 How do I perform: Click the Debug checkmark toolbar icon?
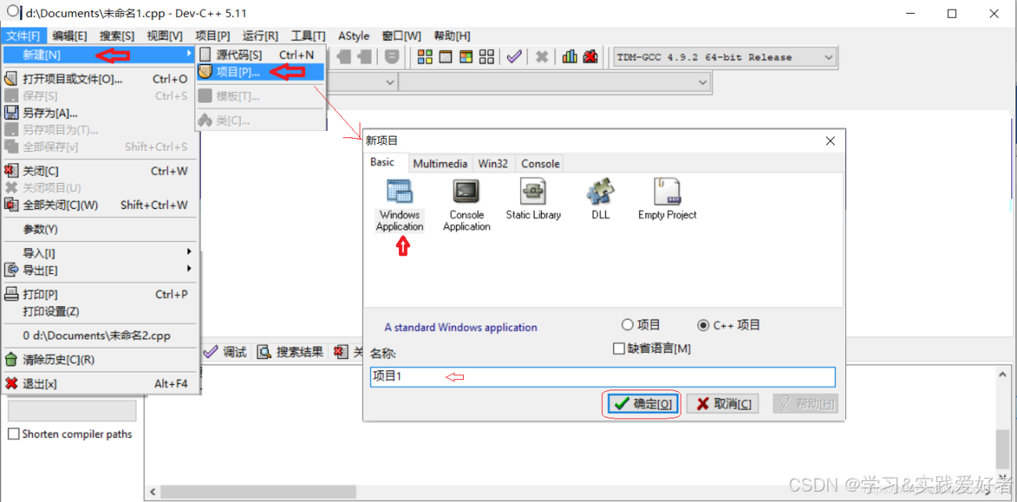click(x=514, y=56)
